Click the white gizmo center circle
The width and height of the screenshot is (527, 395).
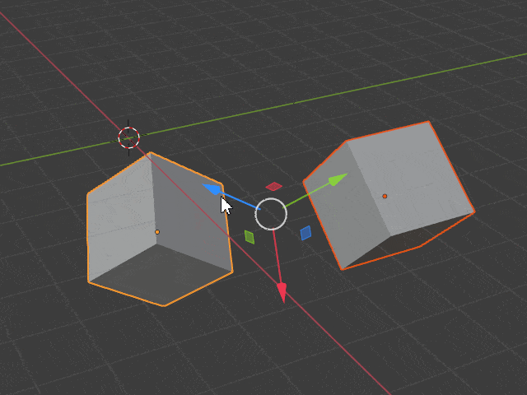(271, 214)
